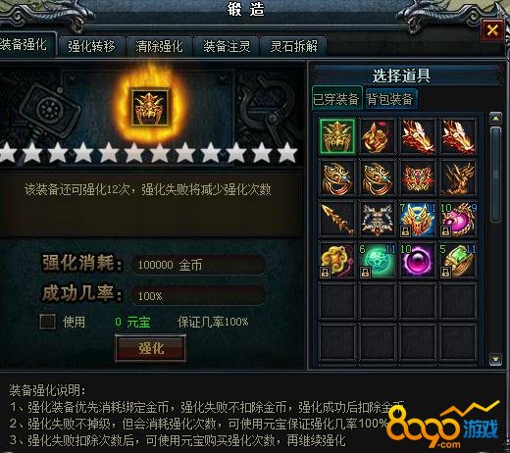Viewport: 510px width, 453px height.
Task: Select the pink dragon gem item
Action: [x=458, y=219]
